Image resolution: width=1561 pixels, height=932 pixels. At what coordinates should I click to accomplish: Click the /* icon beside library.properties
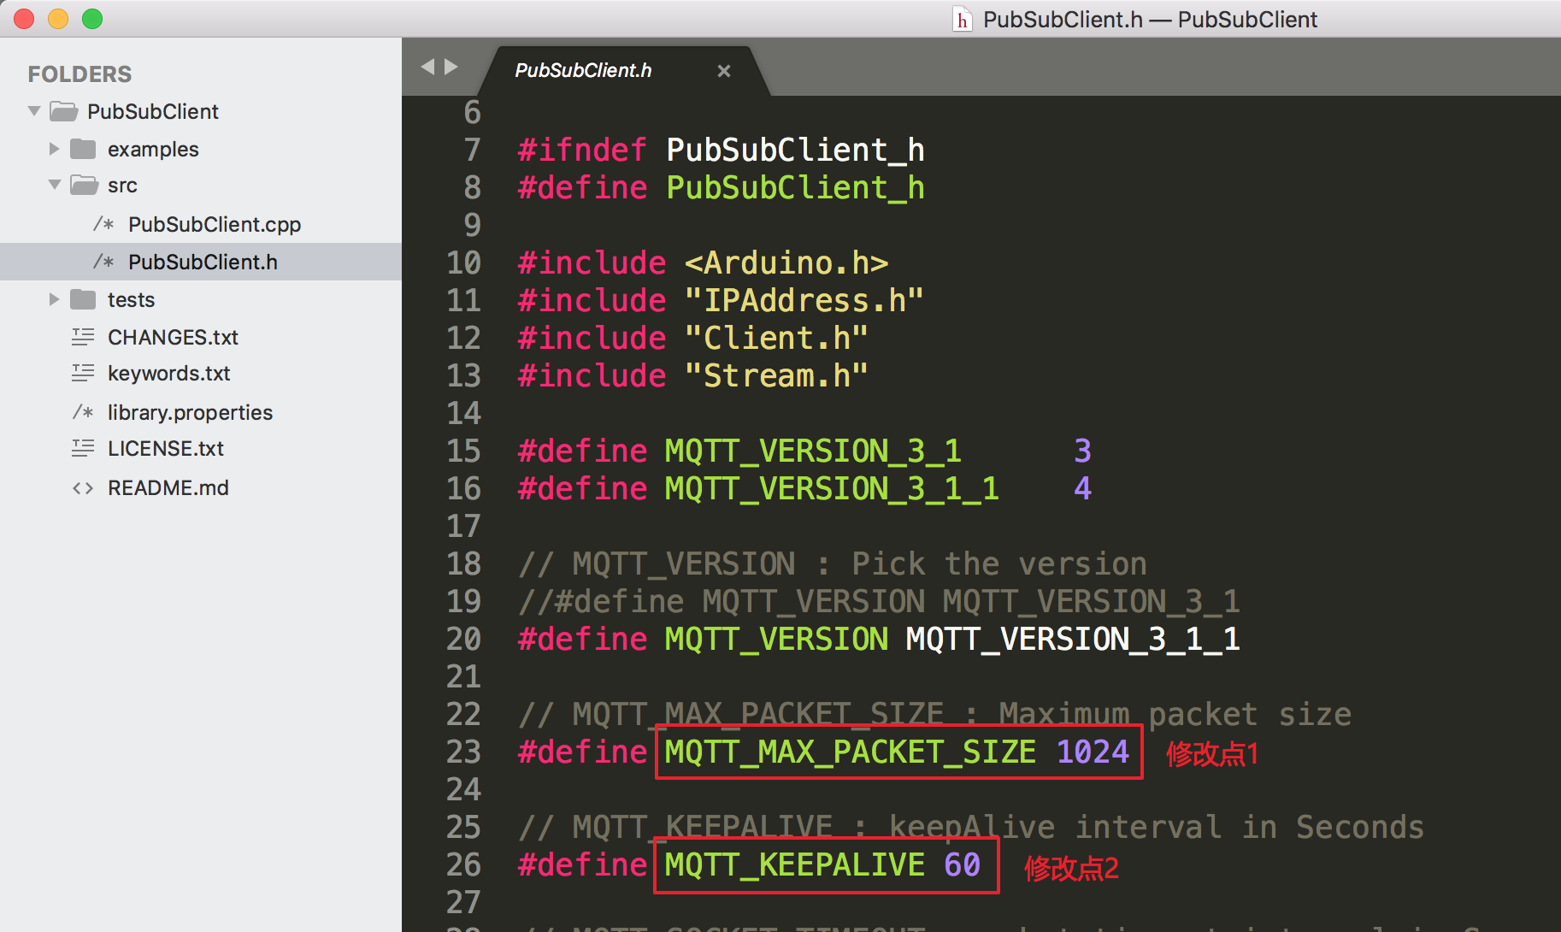click(x=83, y=412)
